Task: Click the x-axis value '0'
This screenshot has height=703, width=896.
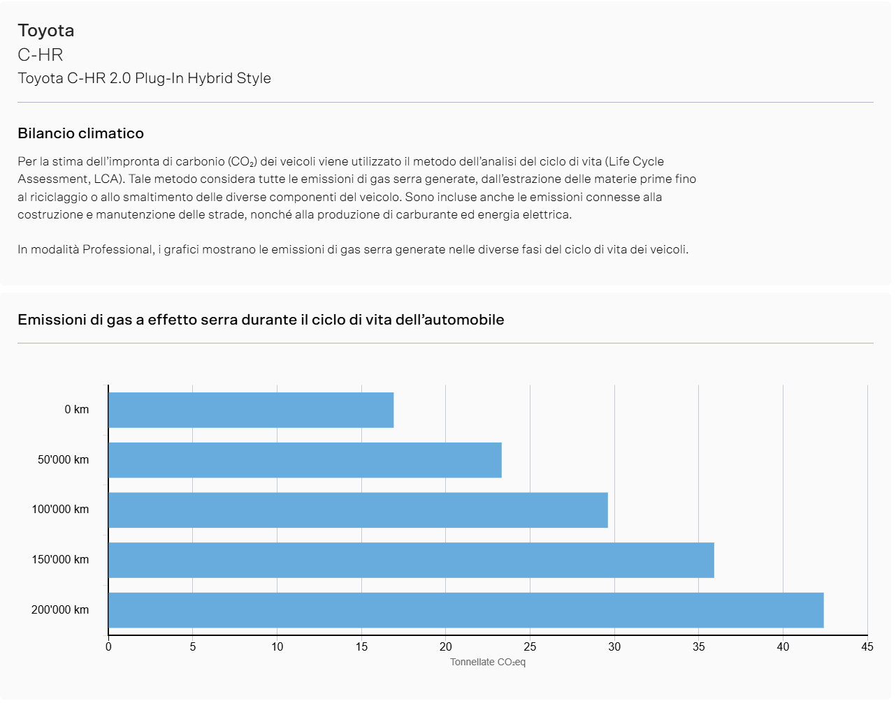Action: (x=108, y=647)
